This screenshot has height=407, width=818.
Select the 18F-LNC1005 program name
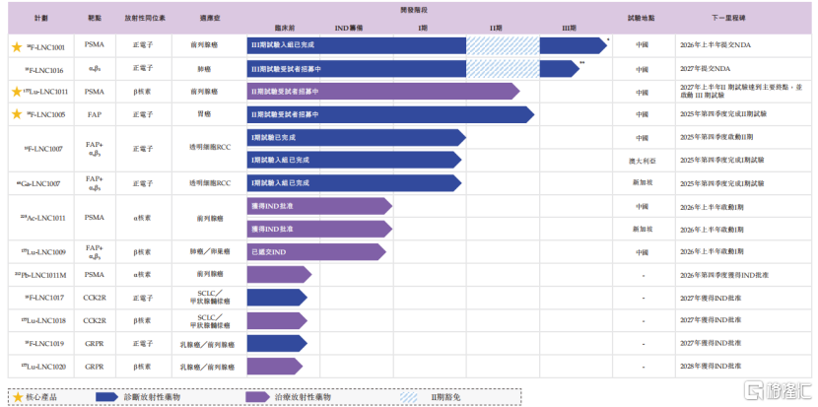point(45,114)
